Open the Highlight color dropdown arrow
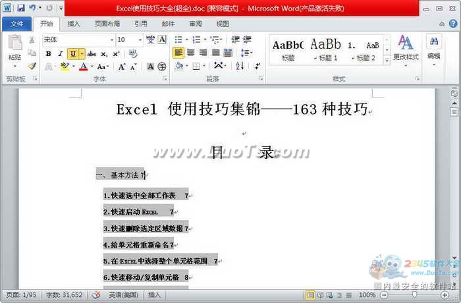Viewport: 461px width, 303px height. click(x=74, y=67)
